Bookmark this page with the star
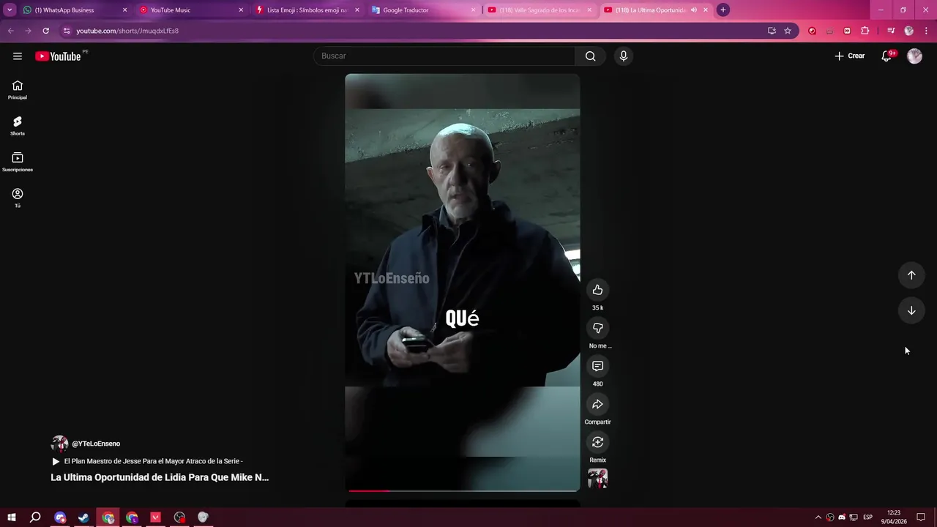The width and height of the screenshot is (937, 527). (x=788, y=31)
